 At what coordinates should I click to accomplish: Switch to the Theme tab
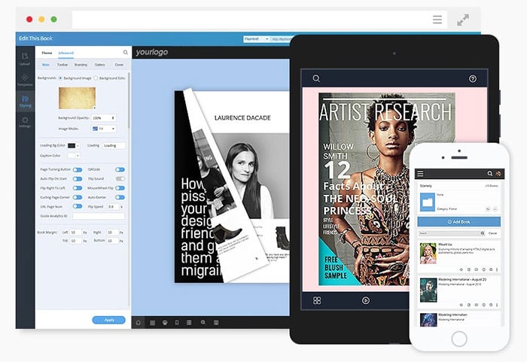pyautogui.click(x=47, y=53)
